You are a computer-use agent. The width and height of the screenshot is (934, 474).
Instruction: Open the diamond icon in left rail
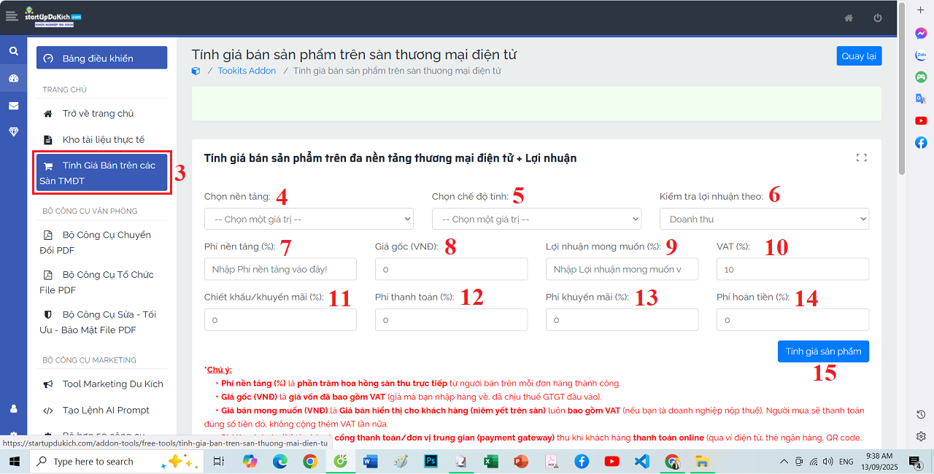click(x=13, y=131)
